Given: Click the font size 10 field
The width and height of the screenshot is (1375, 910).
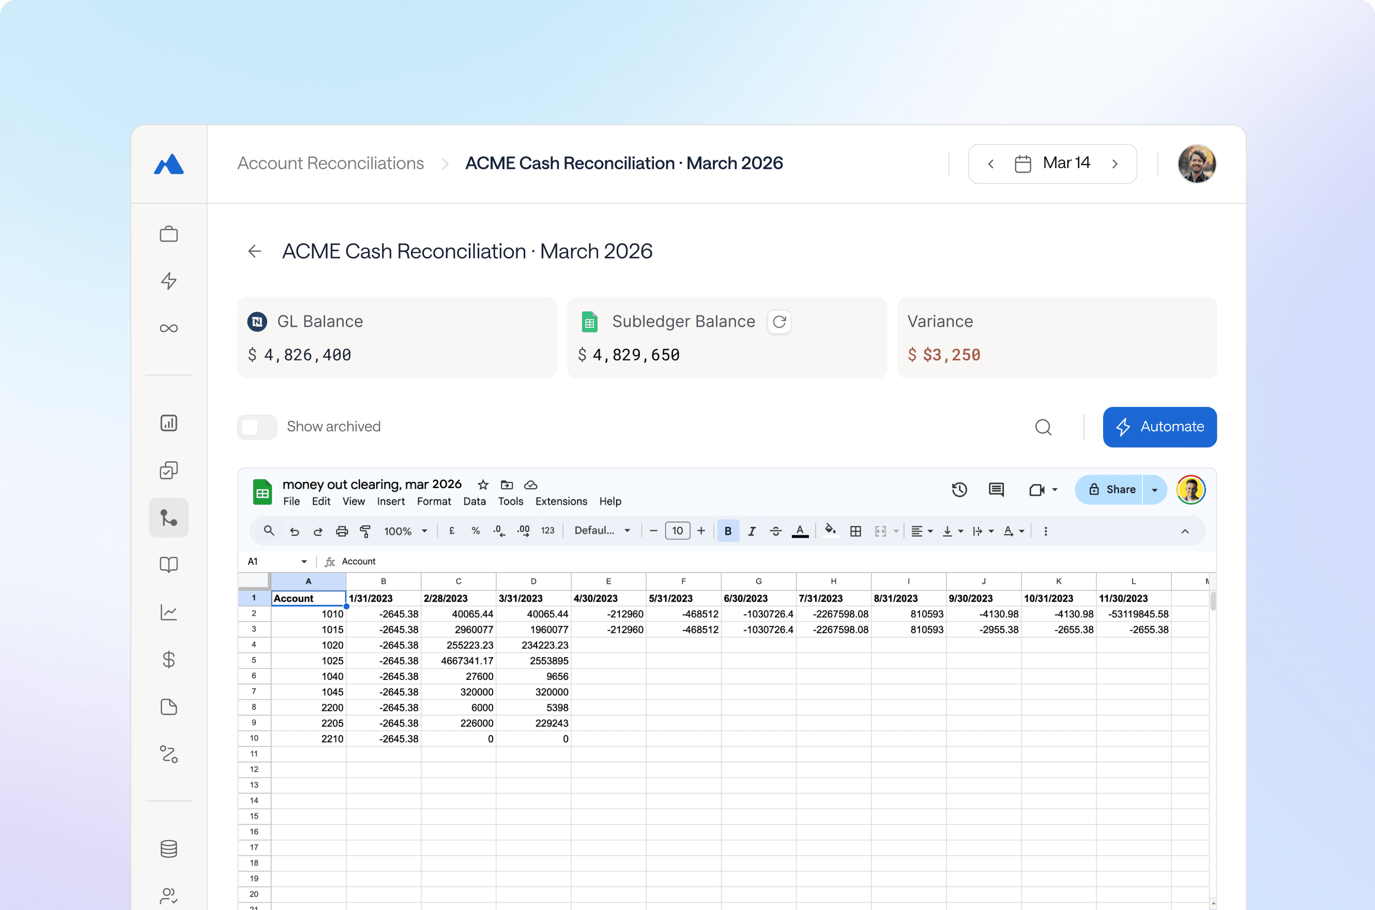Looking at the screenshot, I should [677, 530].
